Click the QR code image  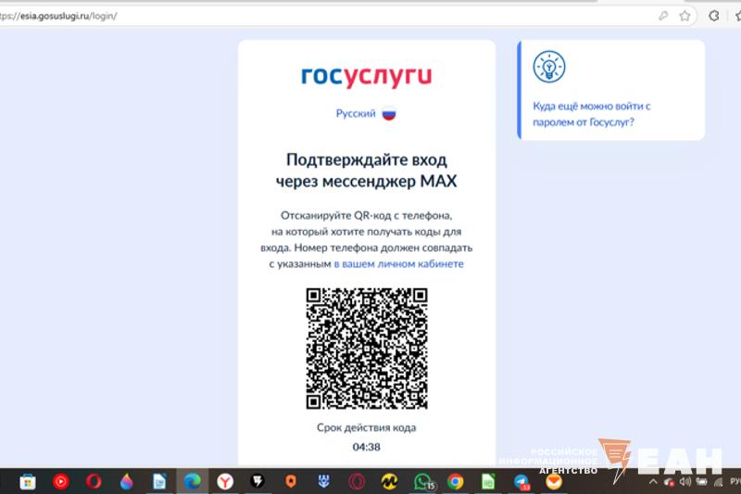(x=366, y=348)
